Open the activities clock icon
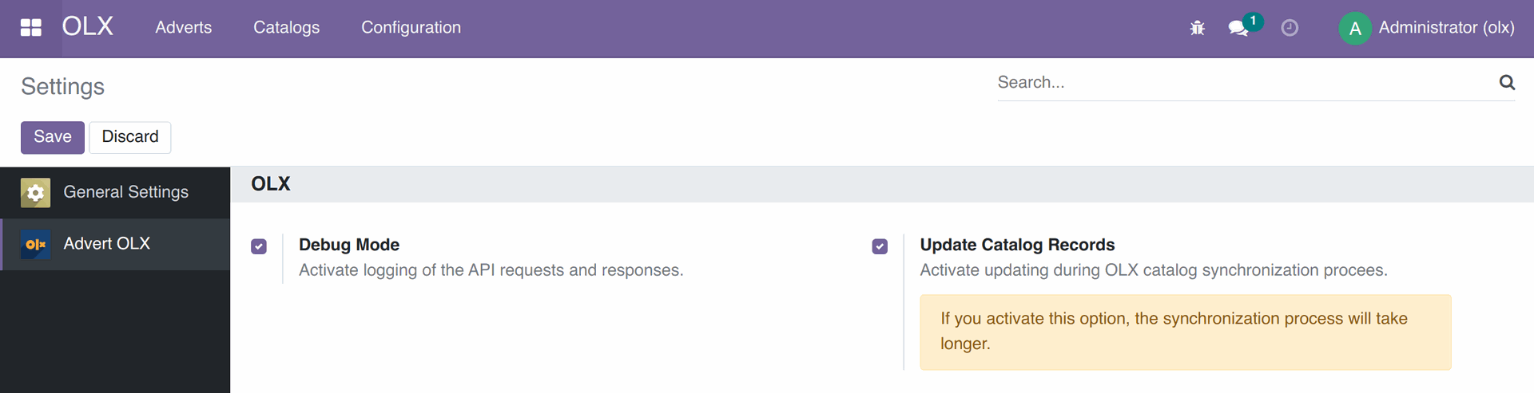Screen dimensions: 1534x393 pyautogui.click(x=1290, y=28)
